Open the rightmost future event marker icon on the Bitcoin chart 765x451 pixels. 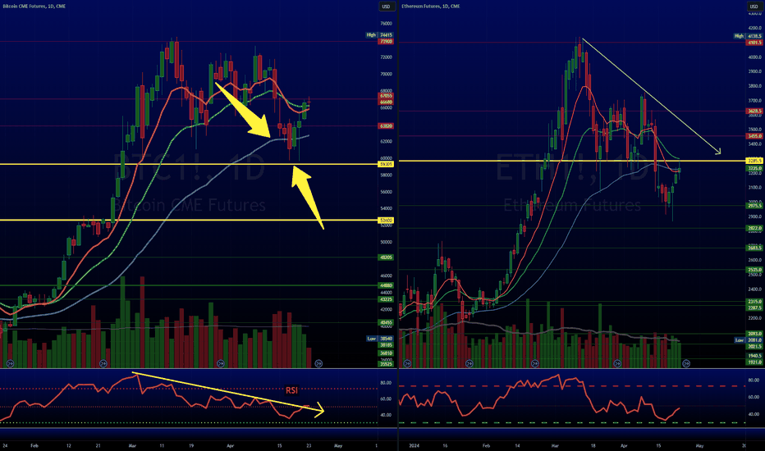tap(318, 363)
